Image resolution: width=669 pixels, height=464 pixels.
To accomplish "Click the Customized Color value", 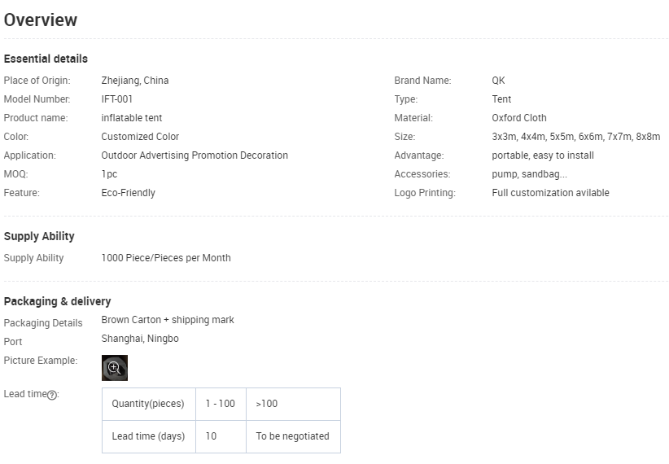I will pos(140,137).
